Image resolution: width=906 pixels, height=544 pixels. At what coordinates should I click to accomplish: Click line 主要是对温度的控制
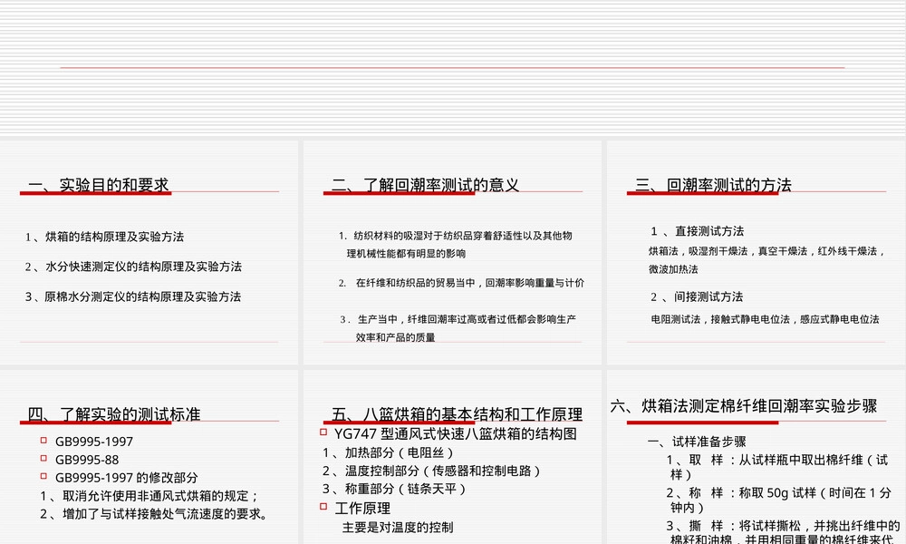click(x=398, y=528)
